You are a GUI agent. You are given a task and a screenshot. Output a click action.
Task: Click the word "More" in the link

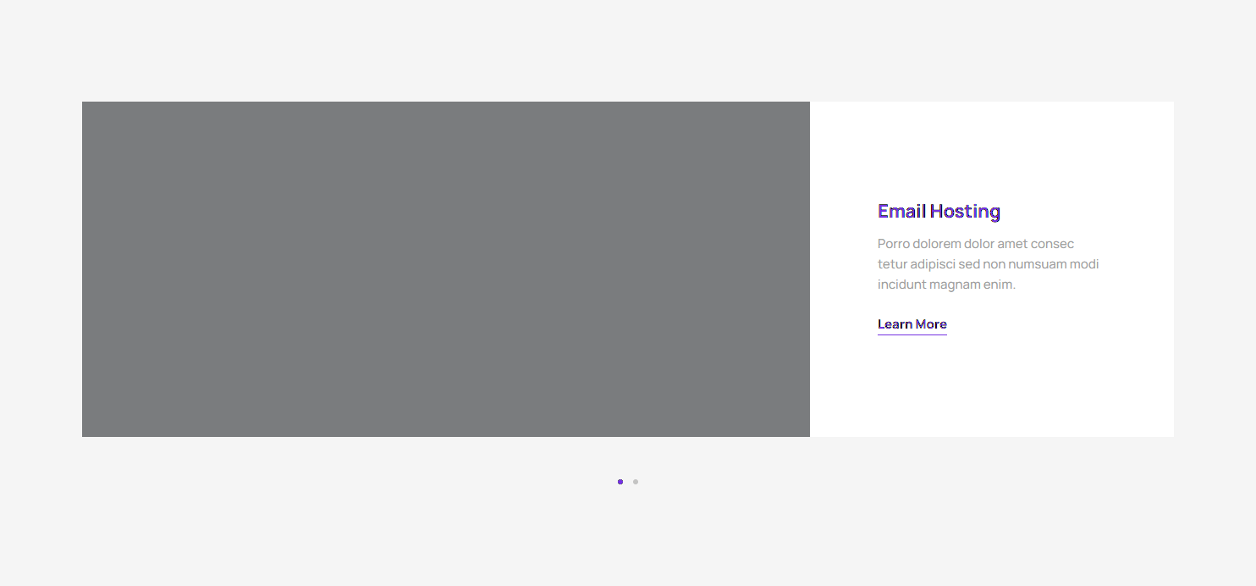[x=931, y=324]
